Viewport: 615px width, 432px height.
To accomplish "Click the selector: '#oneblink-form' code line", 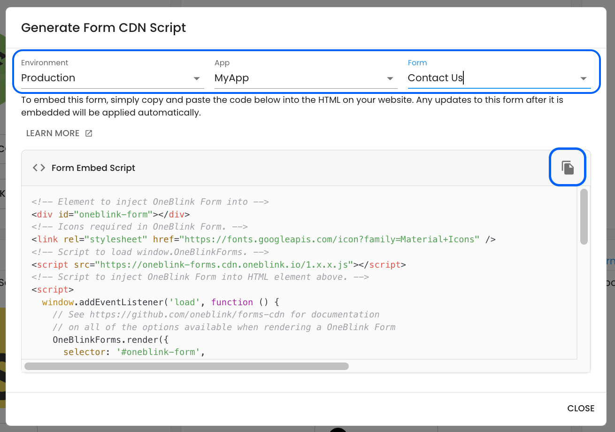I will tap(134, 352).
